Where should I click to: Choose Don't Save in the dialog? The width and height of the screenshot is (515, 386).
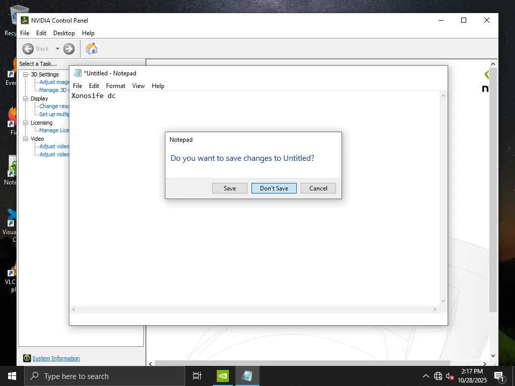pyautogui.click(x=274, y=188)
